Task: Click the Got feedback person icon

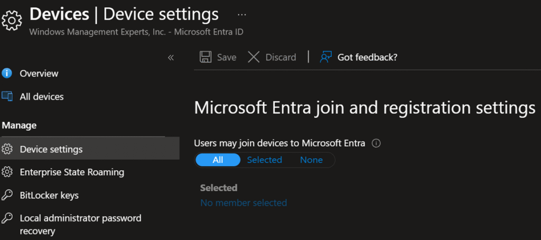Action: (x=325, y=57)
